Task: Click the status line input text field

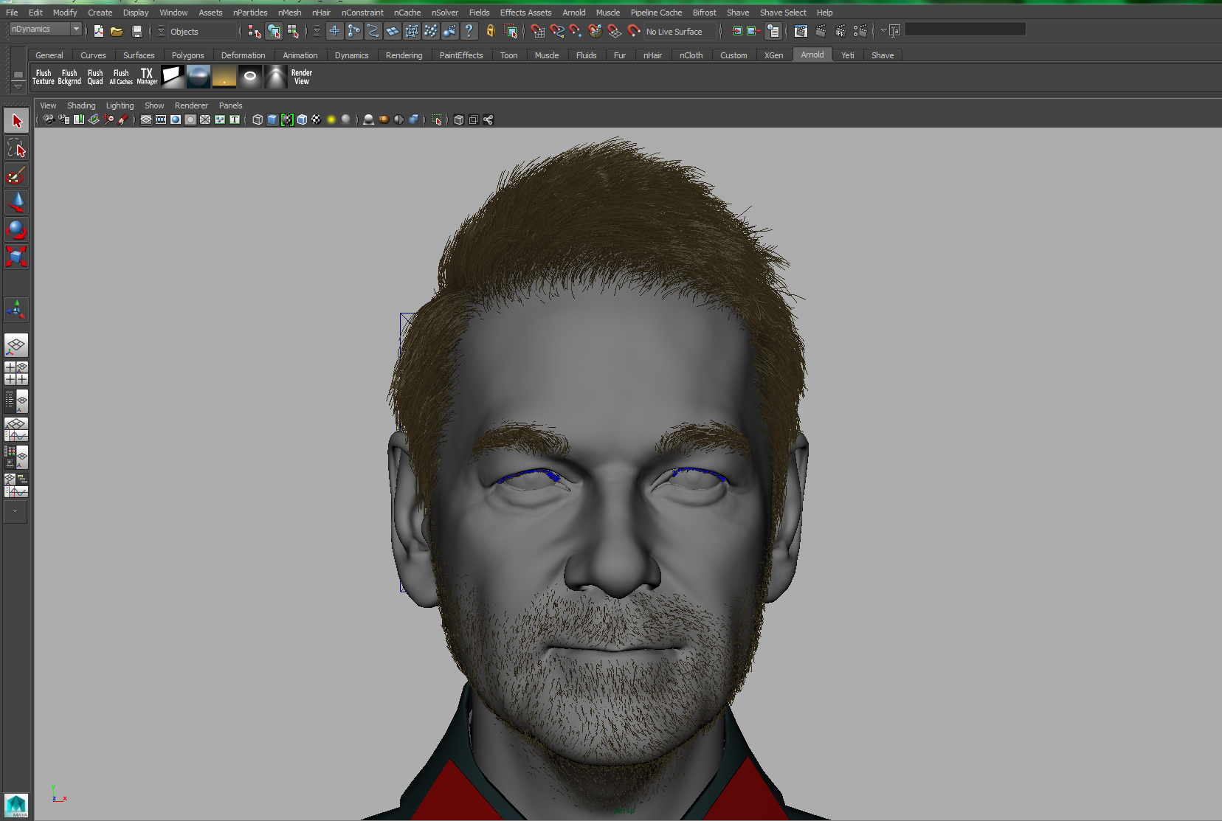Action: [x=965, y=30]
